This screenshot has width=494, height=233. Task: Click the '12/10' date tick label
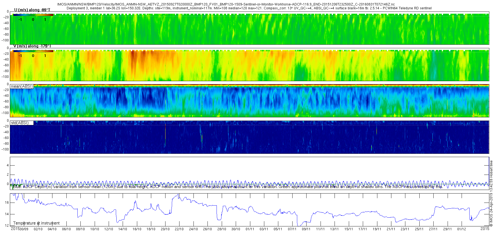[109, 229]
